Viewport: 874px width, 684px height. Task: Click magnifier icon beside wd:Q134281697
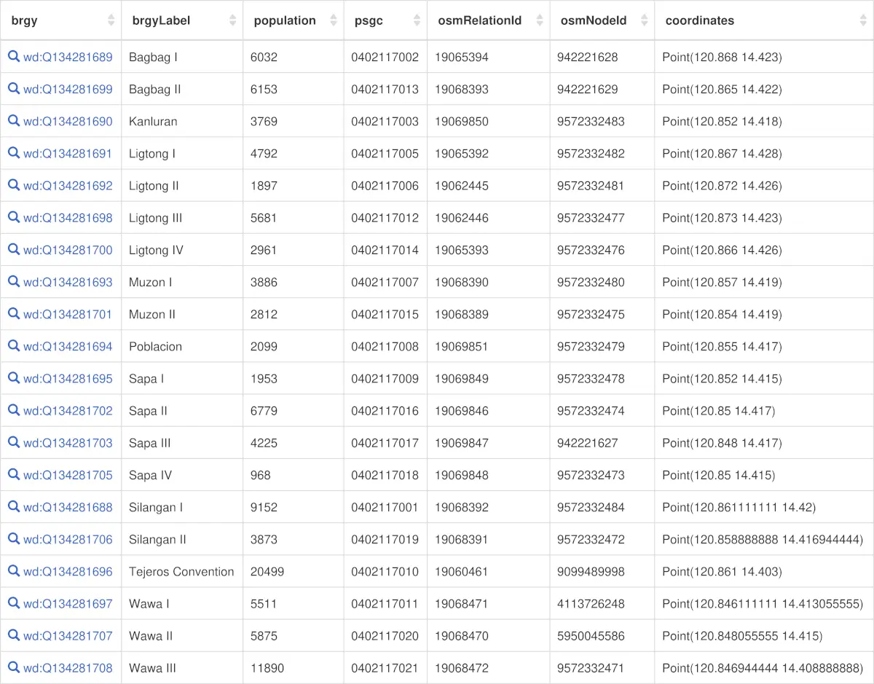coord(14,602)
